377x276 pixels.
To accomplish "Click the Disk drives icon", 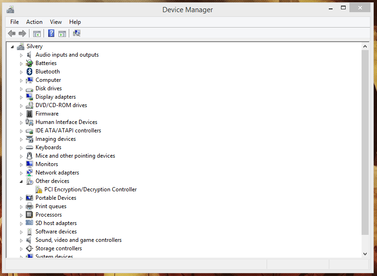I will pos(29,90).
